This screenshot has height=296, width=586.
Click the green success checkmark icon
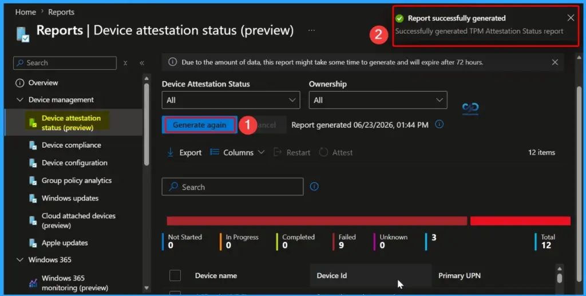click(x=399, y=18)
